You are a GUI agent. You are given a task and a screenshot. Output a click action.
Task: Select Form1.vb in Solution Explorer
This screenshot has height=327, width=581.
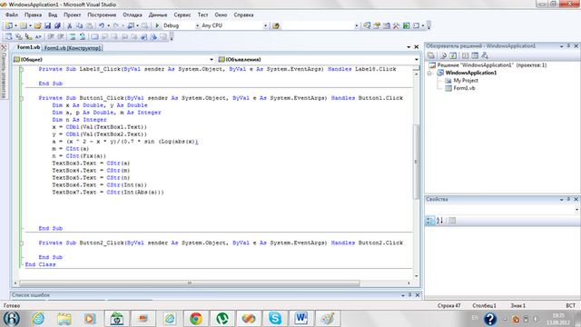pyautogui.click(x=464, y=88)
